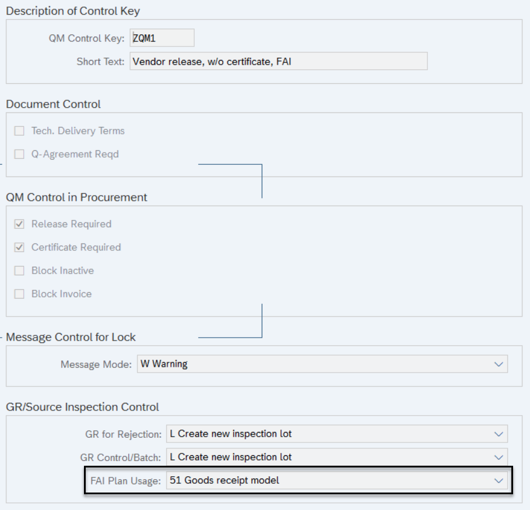Click the GR for Rejection chevron arrow
Image resolution: width=530 pixels, height=510 pixels.
tap(500, 433)
